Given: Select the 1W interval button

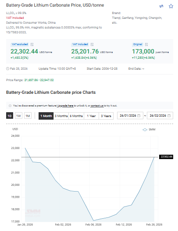Looking at the screenshot, I should point(18,116).
